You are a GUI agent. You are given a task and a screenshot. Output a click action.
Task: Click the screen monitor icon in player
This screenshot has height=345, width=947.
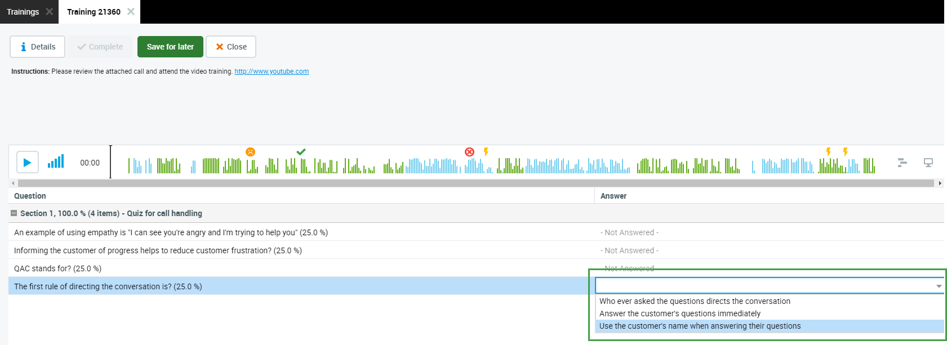(x=928, y=163)
